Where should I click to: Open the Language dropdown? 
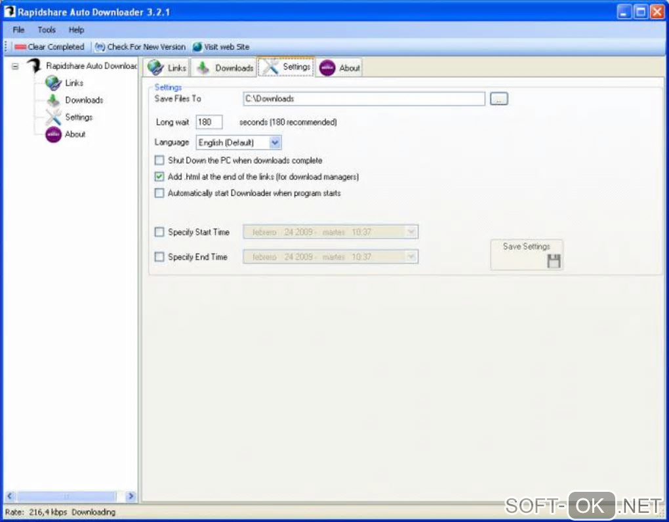pyautogui.click(x=275, y=142)
